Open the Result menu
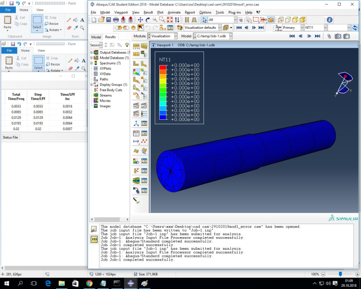The image size is (361, 289). click(148, 13)
